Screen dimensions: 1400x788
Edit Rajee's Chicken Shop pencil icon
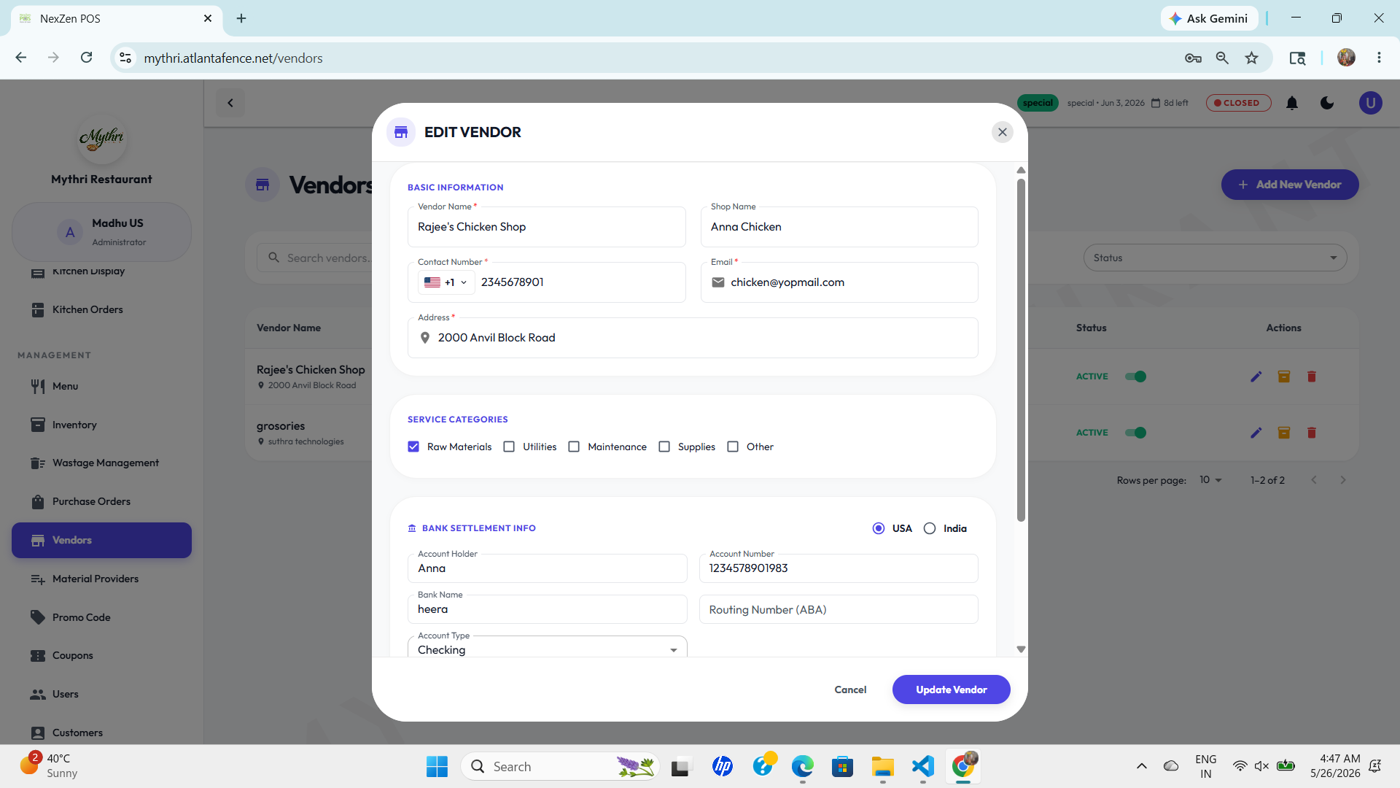click(x=1256, y=376)
